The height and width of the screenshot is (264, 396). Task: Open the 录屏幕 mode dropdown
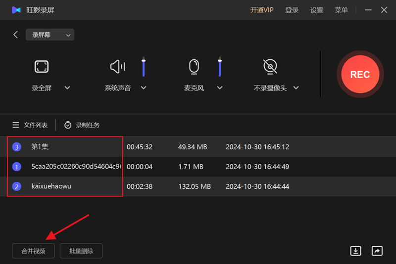tap(50, 35)
